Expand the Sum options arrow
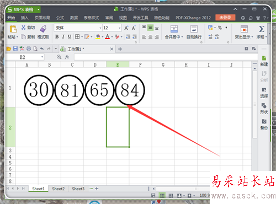The width and height of the screenshot is (276, 204). click(266, 37)
